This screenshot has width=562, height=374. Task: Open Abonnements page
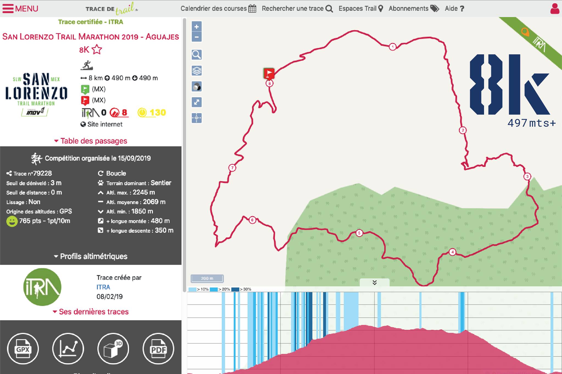tap(414, 8)
